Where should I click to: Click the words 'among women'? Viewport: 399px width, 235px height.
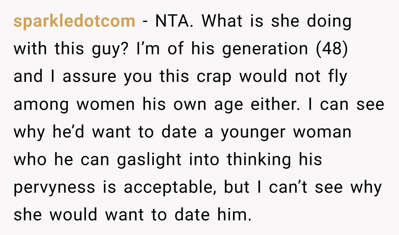coord(74,105)
